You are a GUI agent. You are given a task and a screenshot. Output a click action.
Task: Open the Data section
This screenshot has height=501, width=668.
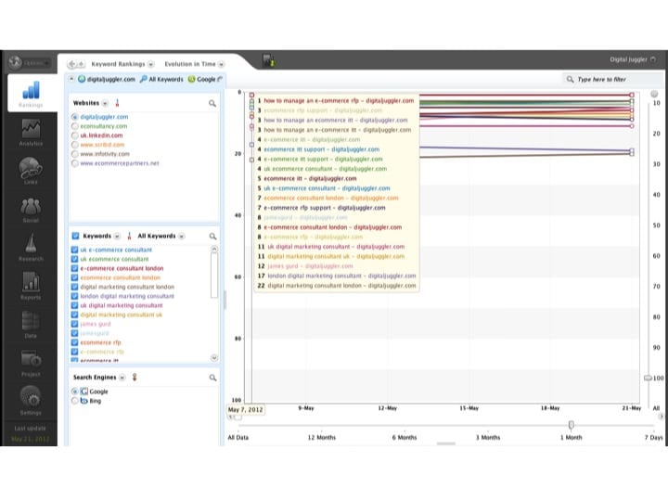(31, 323)
